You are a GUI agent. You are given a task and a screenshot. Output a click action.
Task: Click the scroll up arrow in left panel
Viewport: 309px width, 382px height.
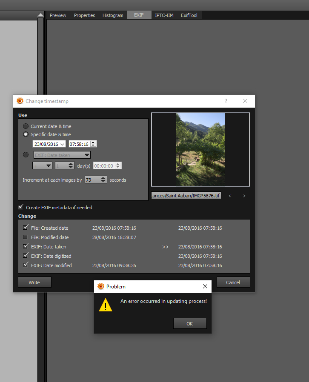[x=40, y=15]
